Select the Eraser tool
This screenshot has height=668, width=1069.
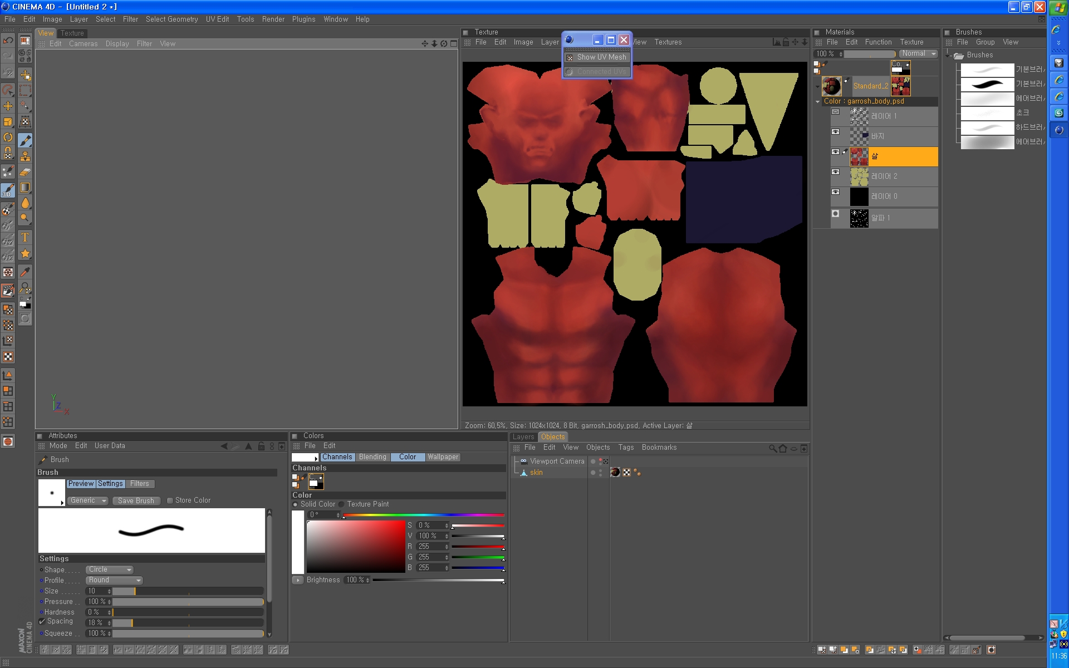25,172
